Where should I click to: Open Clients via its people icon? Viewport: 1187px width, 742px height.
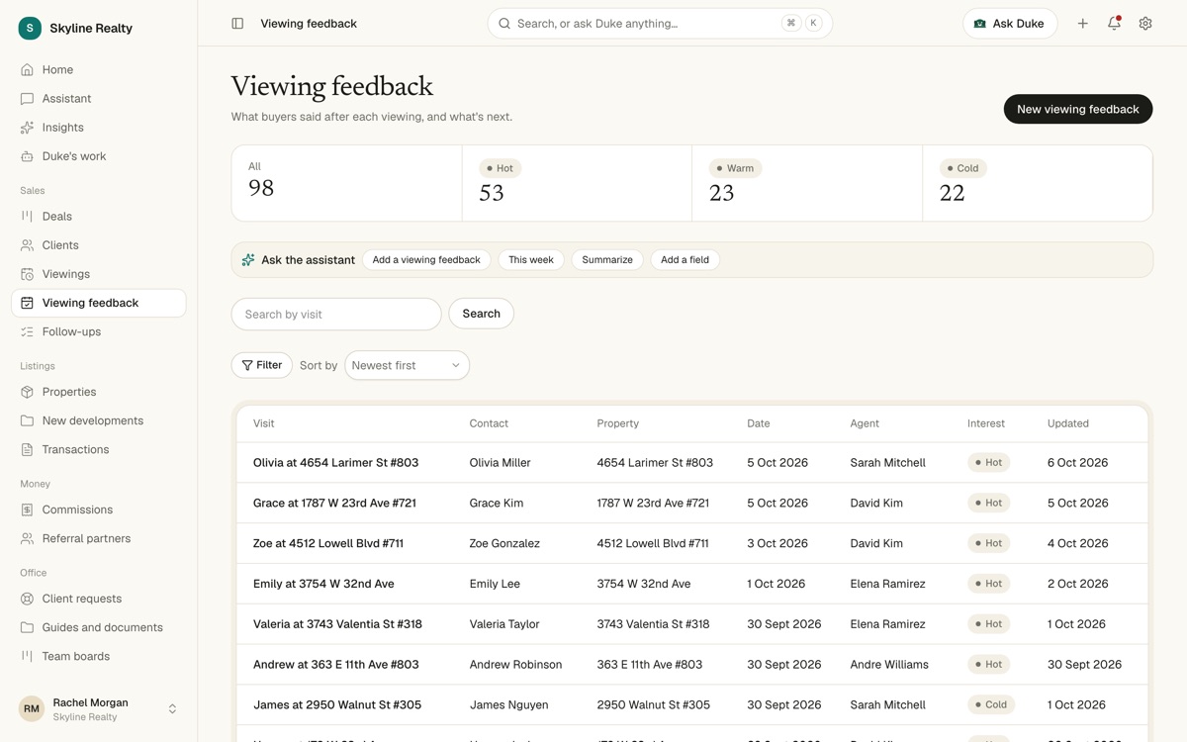pos(27,245)
